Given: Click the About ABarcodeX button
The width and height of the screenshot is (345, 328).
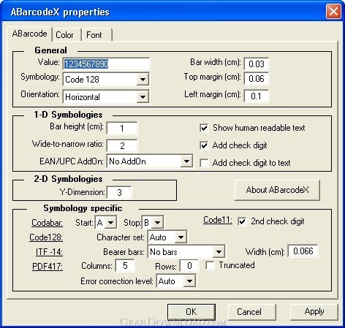Looking at the screenshot, I should [277, 190].
